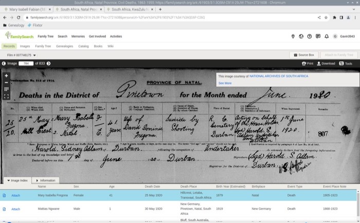Open the thumbnail grid view
Viewport: 360px width, 223px height.
[6, 89]
